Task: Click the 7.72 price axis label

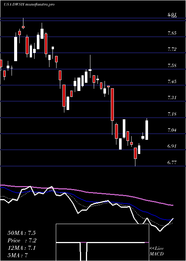Action: click(x=172, y=49)
